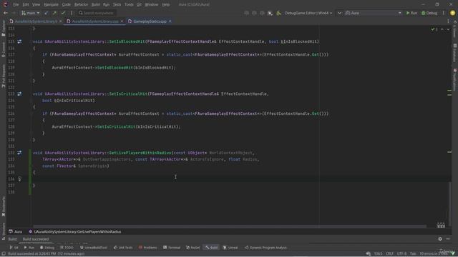The image size is (458, 257).
Task: Open the NuGet tool window
Action: [x=193, y=248]
